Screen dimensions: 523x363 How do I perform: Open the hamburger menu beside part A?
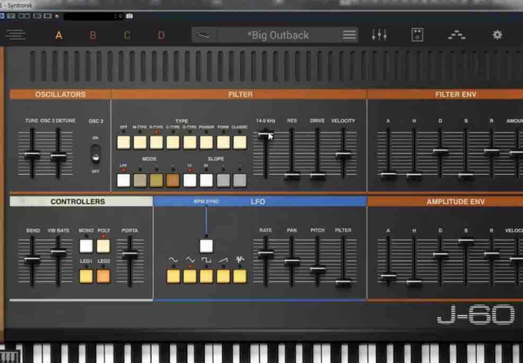pyautogui.click(x=15, y=35)
